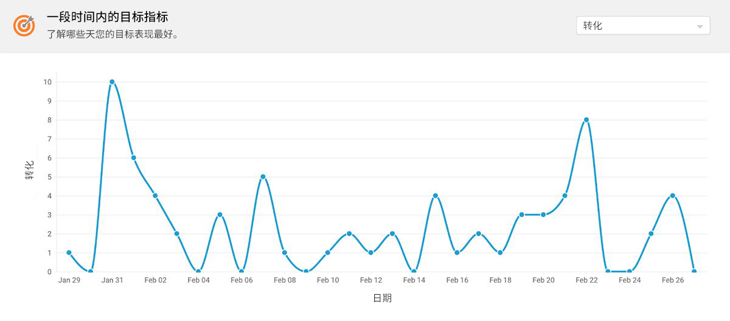The image size is (730, 321).
Task: Click the subtitle 了解哪些天您的目标表现最好
Action: pyautogui.click(x=113, y=34)
